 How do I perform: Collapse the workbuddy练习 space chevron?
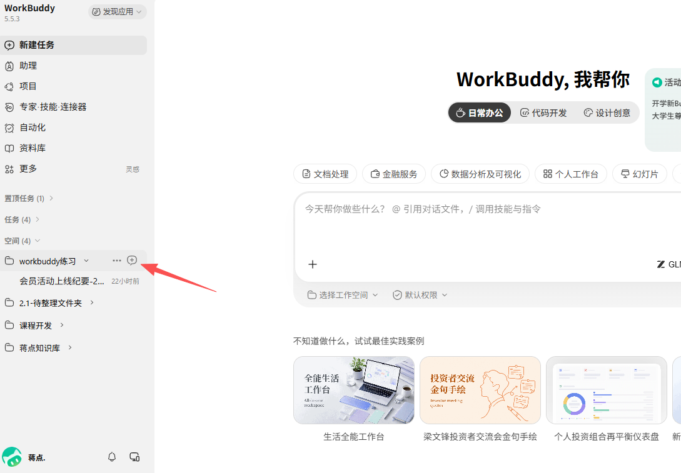pos(86,261)
